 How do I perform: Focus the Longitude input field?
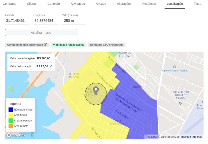[x=45, y=21]
